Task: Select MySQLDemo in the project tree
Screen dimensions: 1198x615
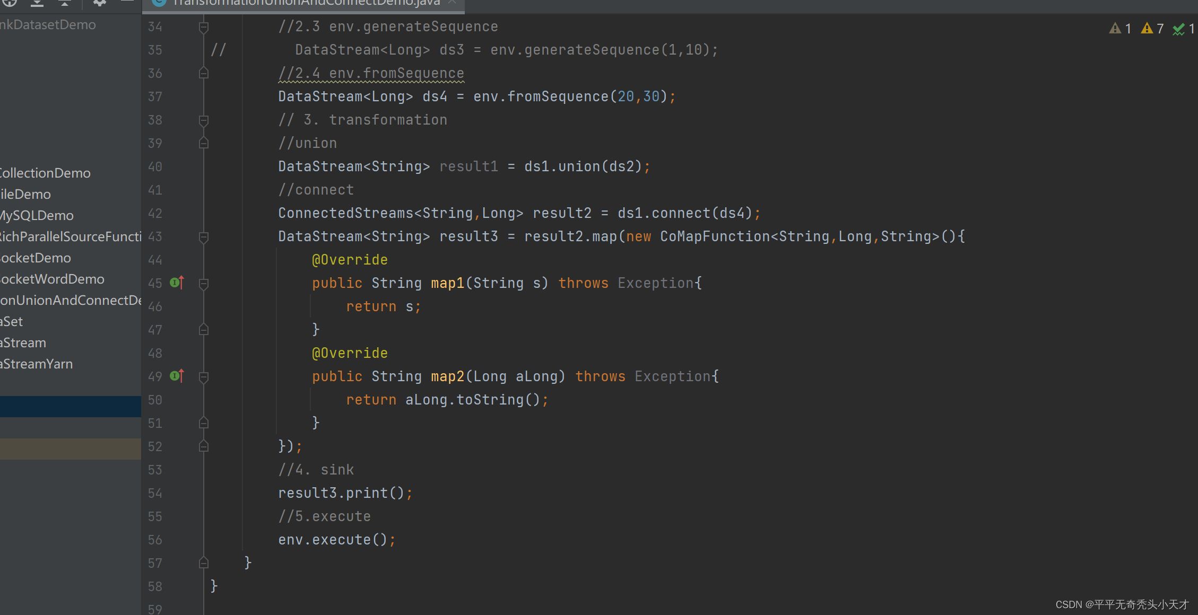Action: click(x=36, y=215)
